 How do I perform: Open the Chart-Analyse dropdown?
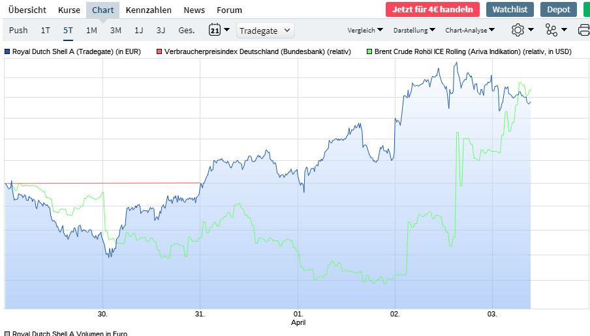click(x=469, y=30)
